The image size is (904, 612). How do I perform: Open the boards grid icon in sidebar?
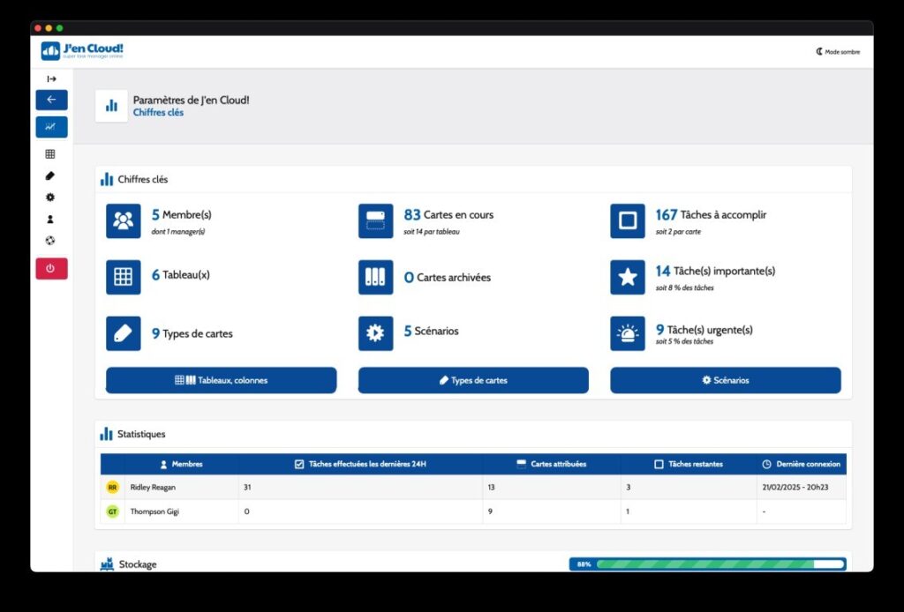click(x=50, y=153)
